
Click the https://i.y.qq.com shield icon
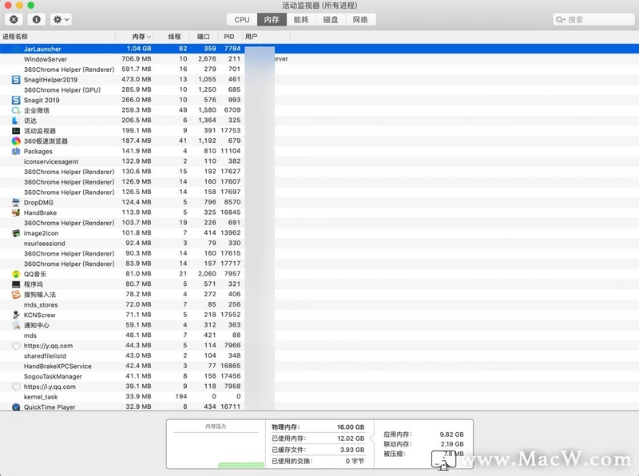pos(16,387)
